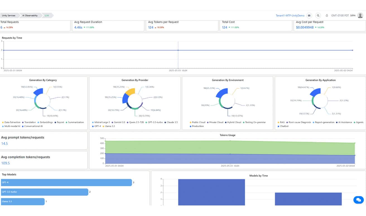Viewport: 366px width, 216px height.
Task: Click the midpoint marker on Requests by Time
Action: (178, 50)
